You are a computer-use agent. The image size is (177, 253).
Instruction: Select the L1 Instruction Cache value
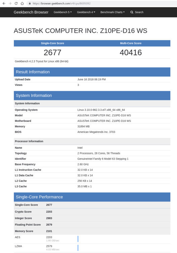coord(85,170)
